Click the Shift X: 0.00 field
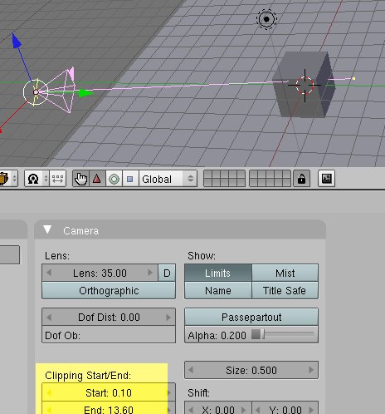This screenshot has width=385, height=414. [x=218, y=408]
